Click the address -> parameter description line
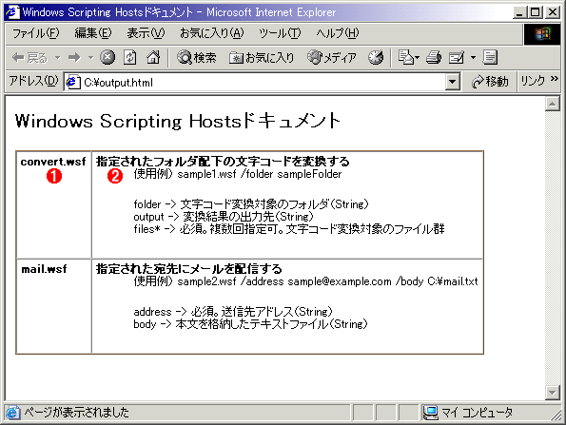Viewport: 566px width, 425px height. (233, 311)
